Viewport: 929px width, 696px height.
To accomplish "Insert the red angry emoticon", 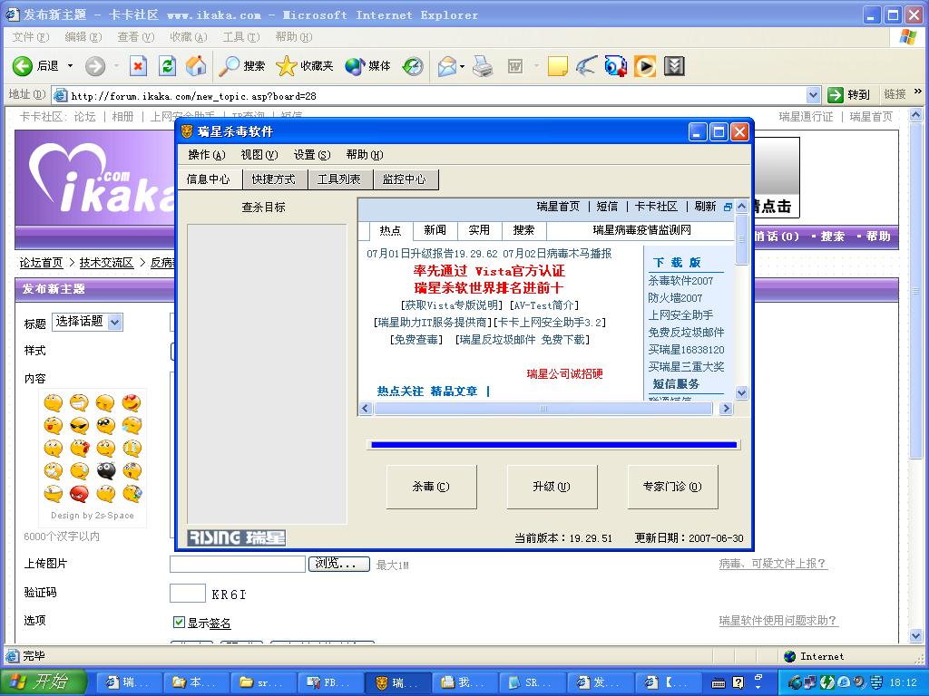I will click(79, 493).
